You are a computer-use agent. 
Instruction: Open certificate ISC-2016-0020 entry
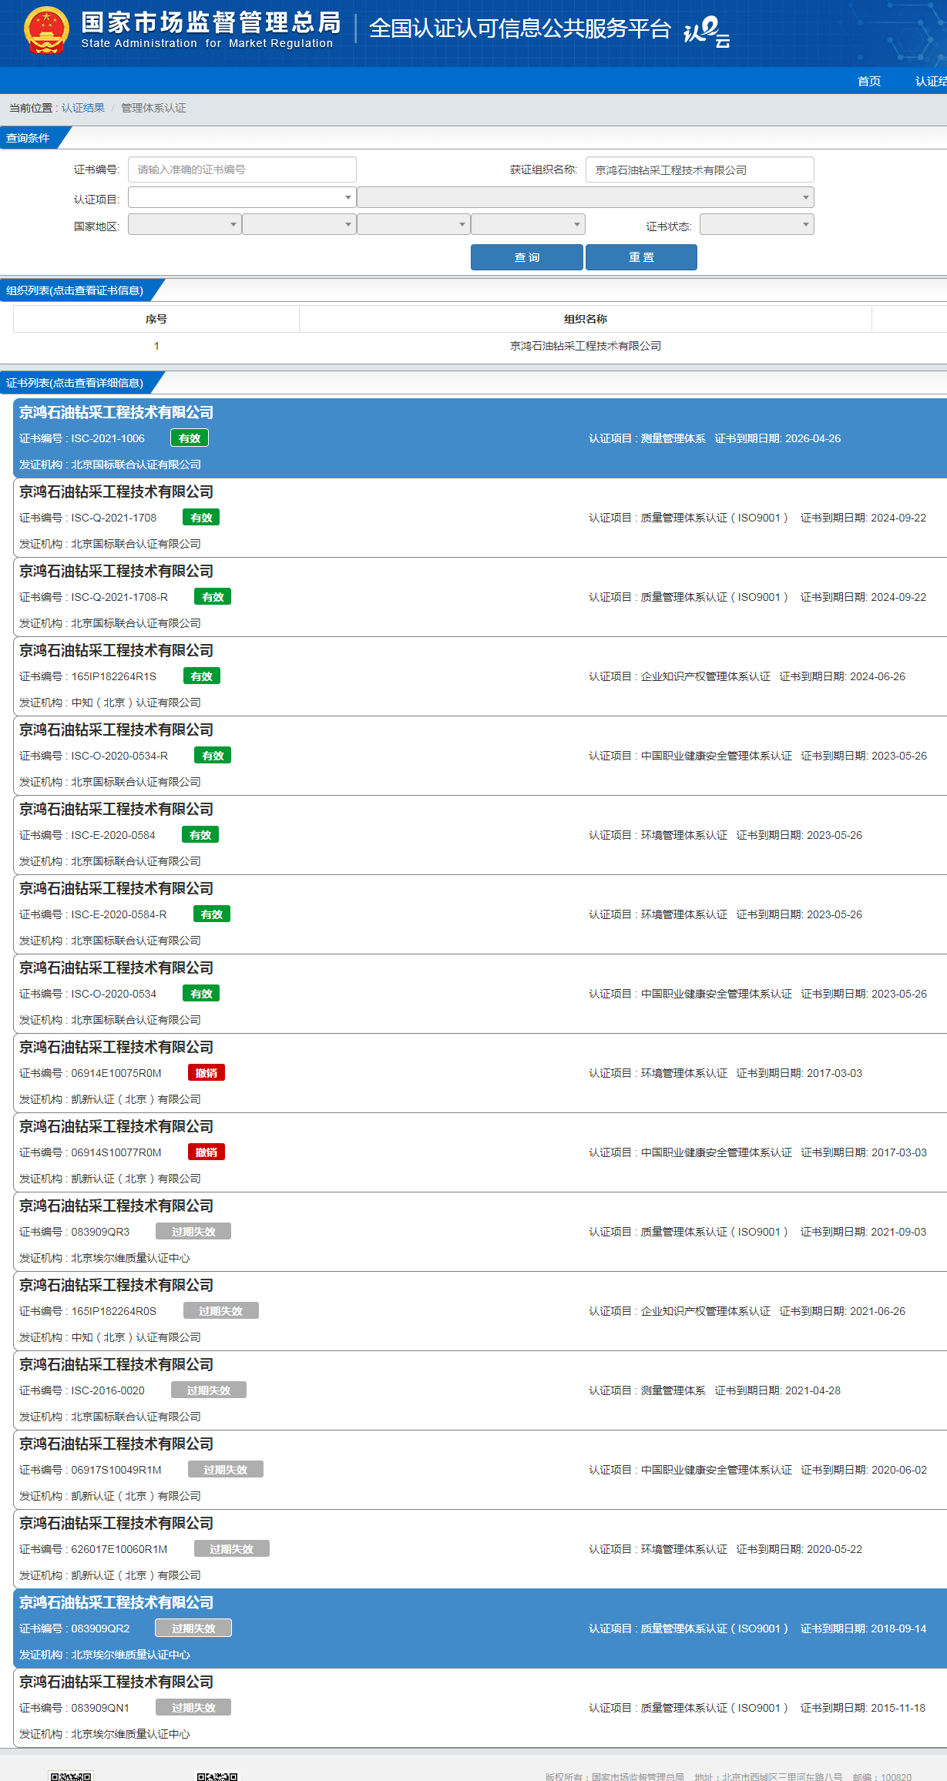[x=479, y=1390]
